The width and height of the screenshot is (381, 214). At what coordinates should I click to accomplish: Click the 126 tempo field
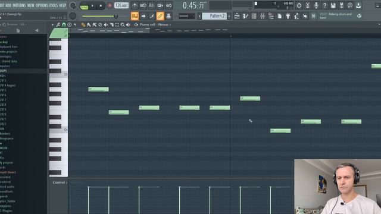pos(121,5)
